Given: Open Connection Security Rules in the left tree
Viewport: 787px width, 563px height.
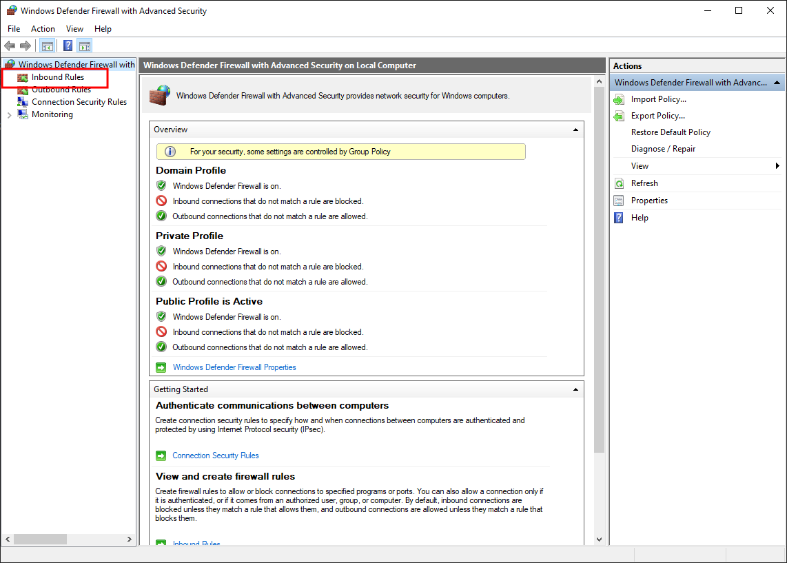Looking at the screenshot, I should (x=79, y=102).
